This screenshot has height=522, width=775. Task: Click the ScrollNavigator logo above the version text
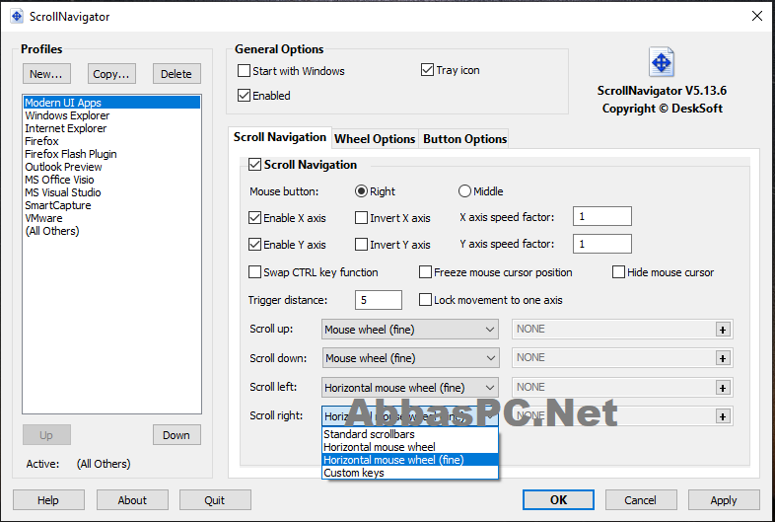(x=662, y=62)
